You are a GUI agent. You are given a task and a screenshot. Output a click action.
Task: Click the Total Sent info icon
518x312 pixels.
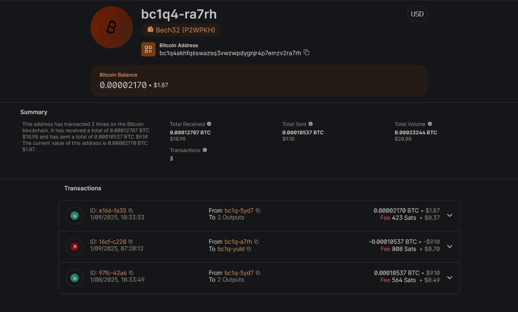coord(311,124)
